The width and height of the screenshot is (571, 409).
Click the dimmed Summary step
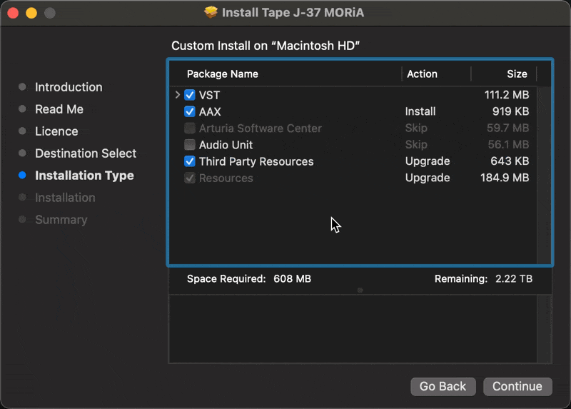(x=61, y=220)
